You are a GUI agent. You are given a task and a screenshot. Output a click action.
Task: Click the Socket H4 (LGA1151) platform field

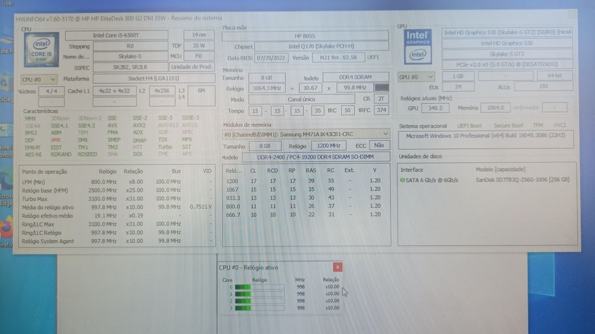tap(154, 78)
